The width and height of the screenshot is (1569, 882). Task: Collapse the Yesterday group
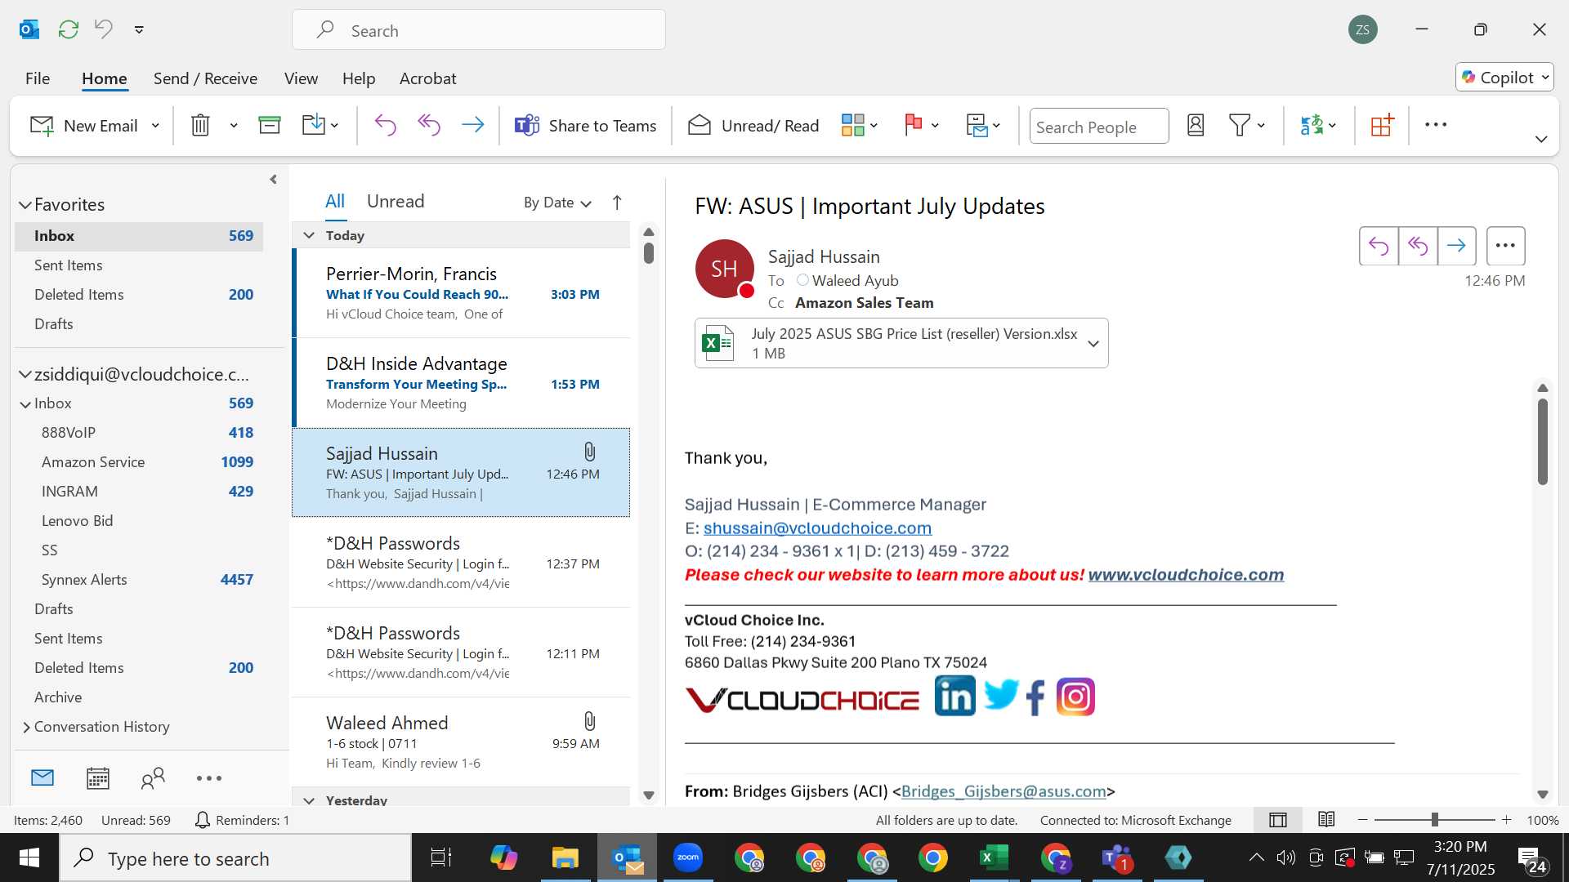coord(309,800)
